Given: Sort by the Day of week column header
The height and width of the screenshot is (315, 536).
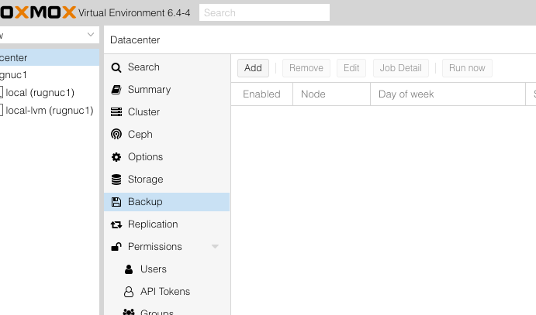Looking at the screenshot, I should point(448,94).
